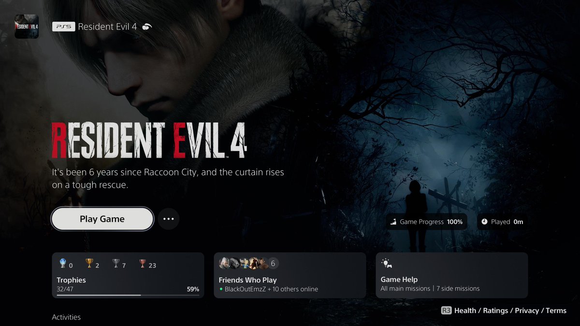This screenshot has width=580, height=326.
Task: Click the Game Progress icon
Action: coord(394,222)
